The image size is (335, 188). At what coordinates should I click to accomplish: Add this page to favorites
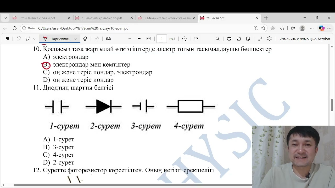(263, 28)
